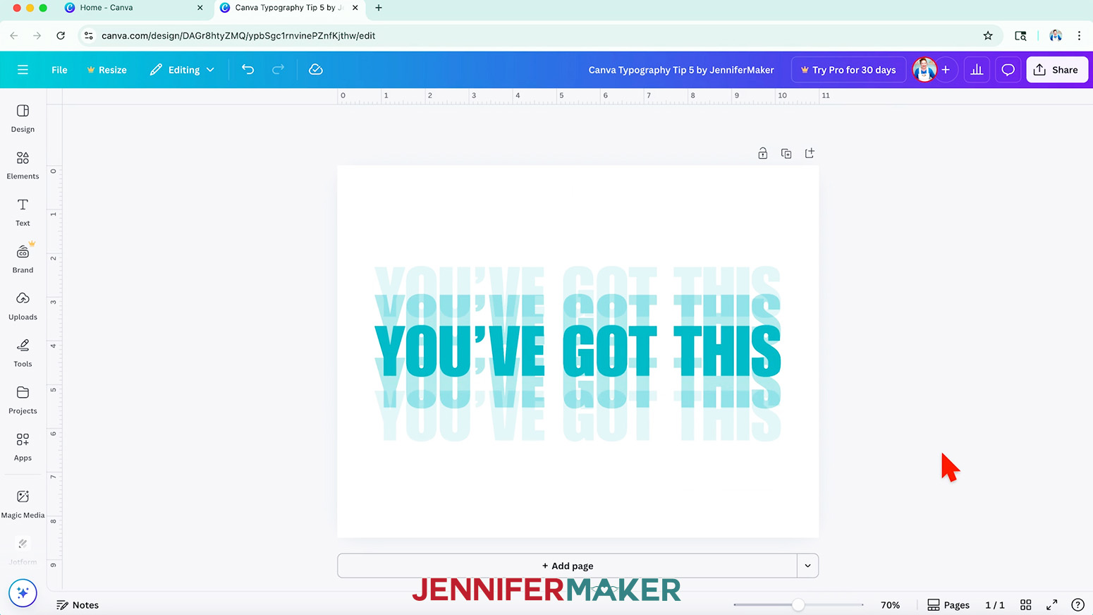Bookmark this page with the star
This screenshot has height=615, width=1093.
tap(988, 35)
